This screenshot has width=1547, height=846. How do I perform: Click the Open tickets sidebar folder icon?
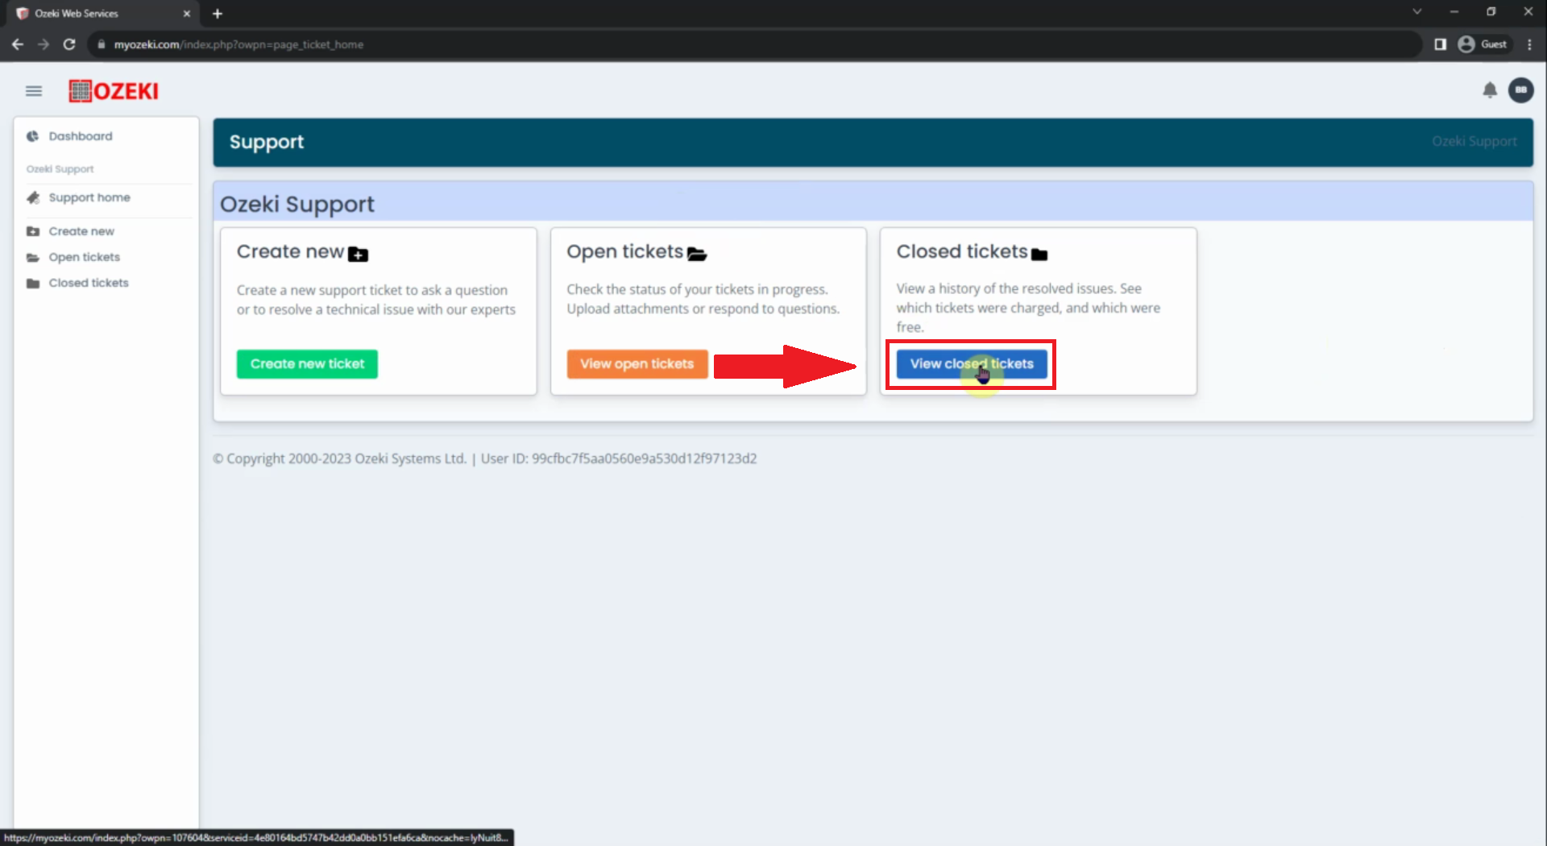(x=33, y=257)
